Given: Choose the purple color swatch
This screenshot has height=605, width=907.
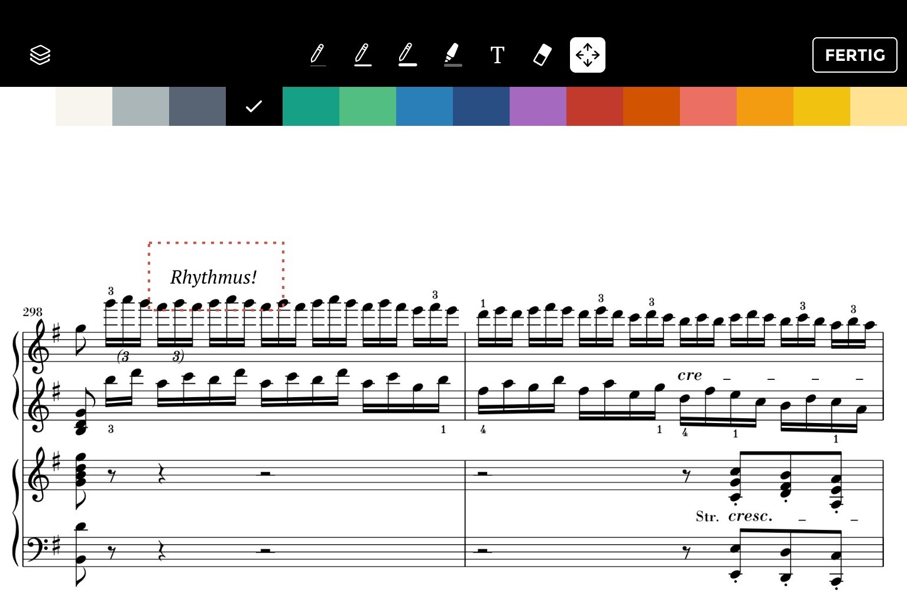Looking at the screenshot, I should pyautogui.click(x=538, y=106).
